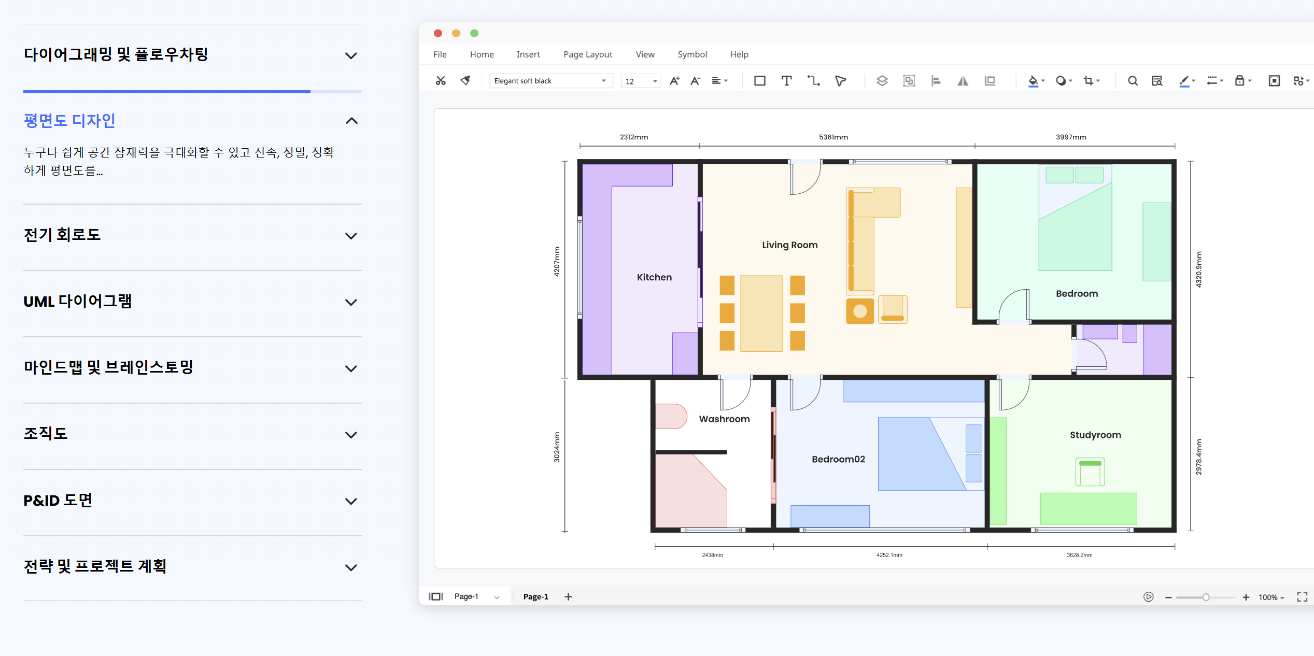Click the Studyroom label
Screen dimensions: 1314x656
[1095, 435]
